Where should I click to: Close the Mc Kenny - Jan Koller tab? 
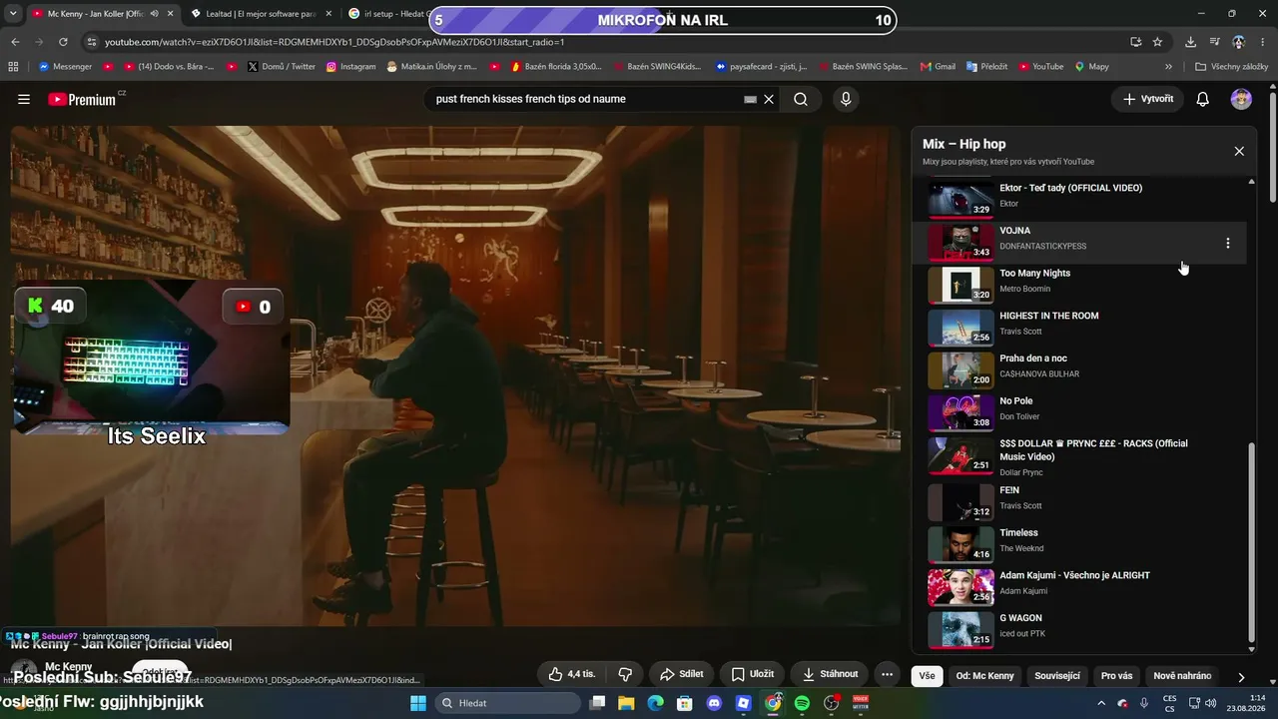click(170, 14)
